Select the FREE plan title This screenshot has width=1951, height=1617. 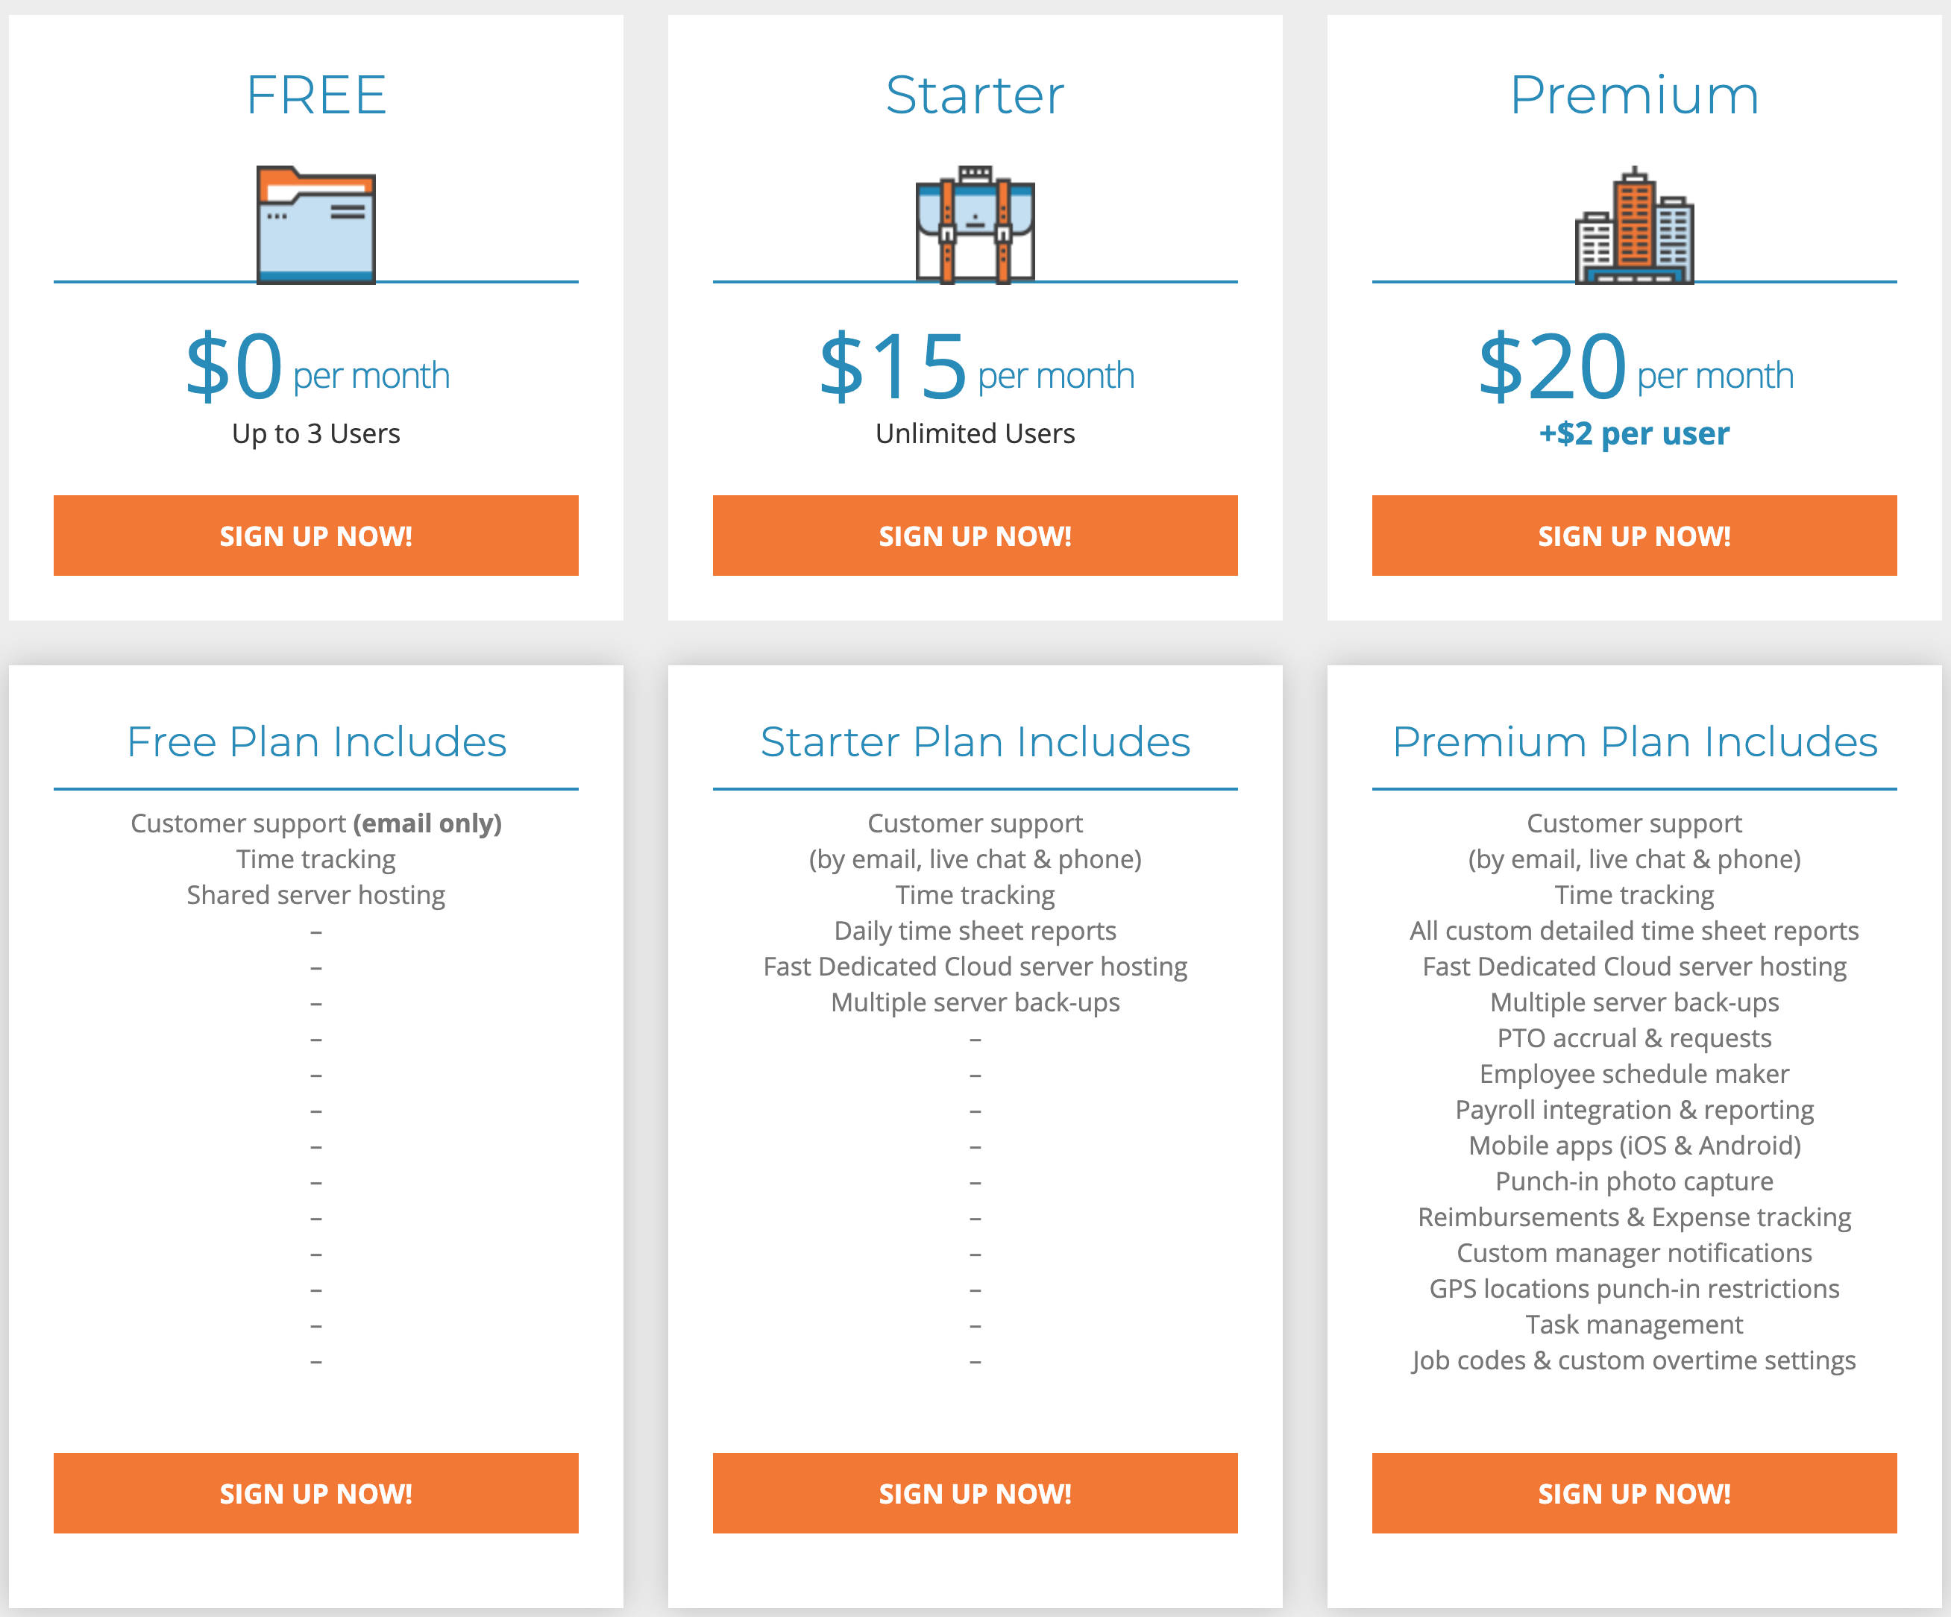pos(316,95)
